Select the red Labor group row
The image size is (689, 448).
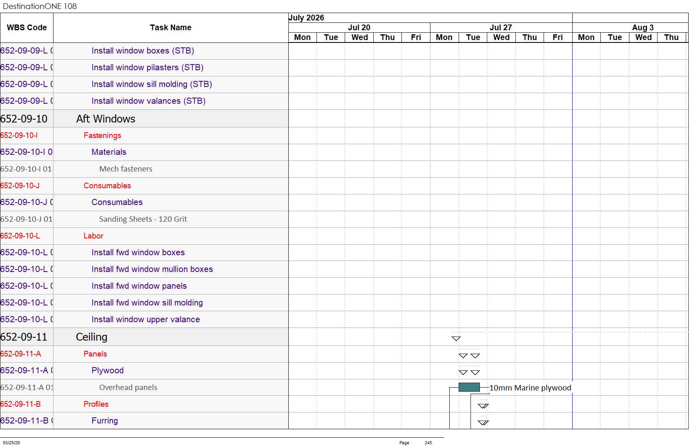tap(144, 236)
